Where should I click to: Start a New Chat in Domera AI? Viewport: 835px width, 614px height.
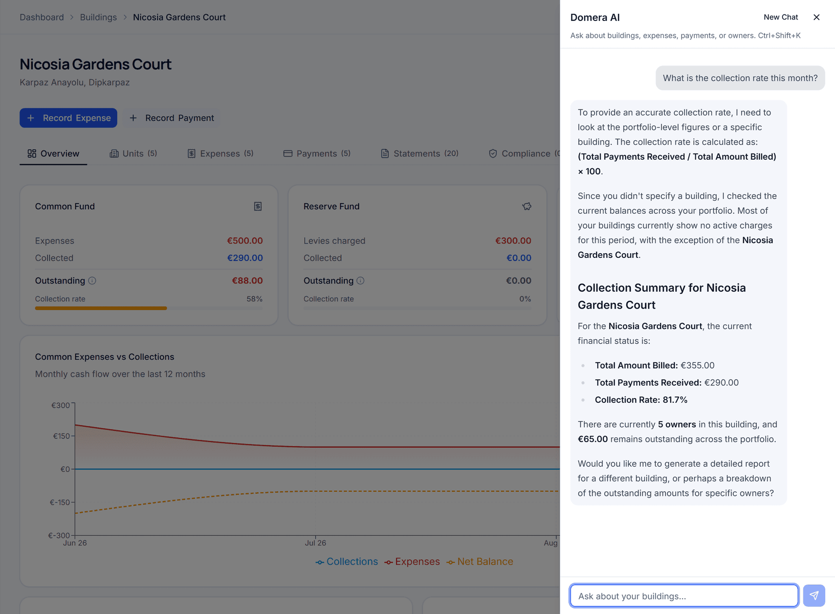pos(781,17)
